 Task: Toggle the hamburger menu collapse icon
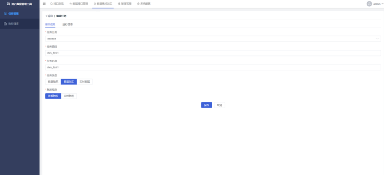pyautogui.click(x=44, y=4)
